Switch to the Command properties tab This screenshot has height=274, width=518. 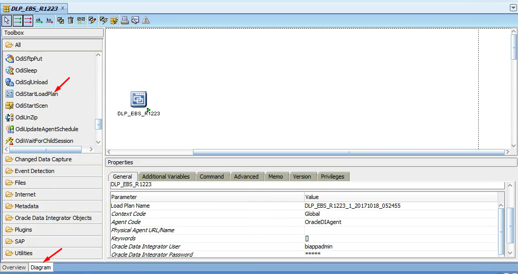(211, 177)
